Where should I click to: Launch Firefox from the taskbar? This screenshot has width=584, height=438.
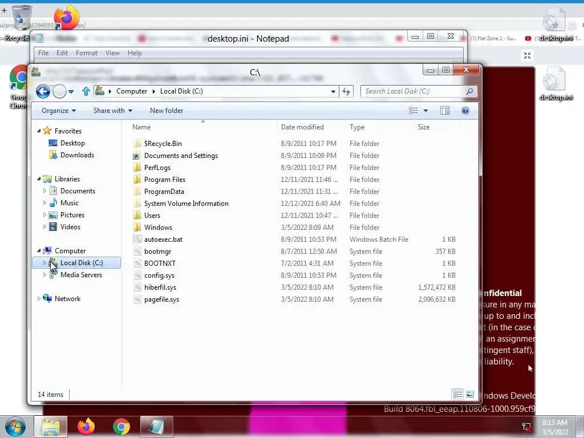pyautogui.click(x=86, y=427)
